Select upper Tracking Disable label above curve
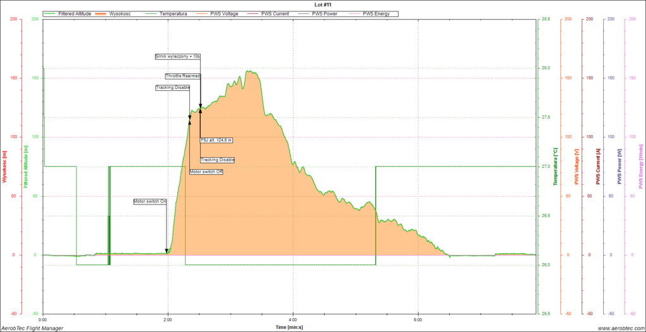The image size is (646, 332). 173,88
